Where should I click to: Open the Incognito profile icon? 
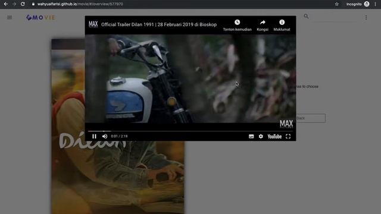point(367,4)
